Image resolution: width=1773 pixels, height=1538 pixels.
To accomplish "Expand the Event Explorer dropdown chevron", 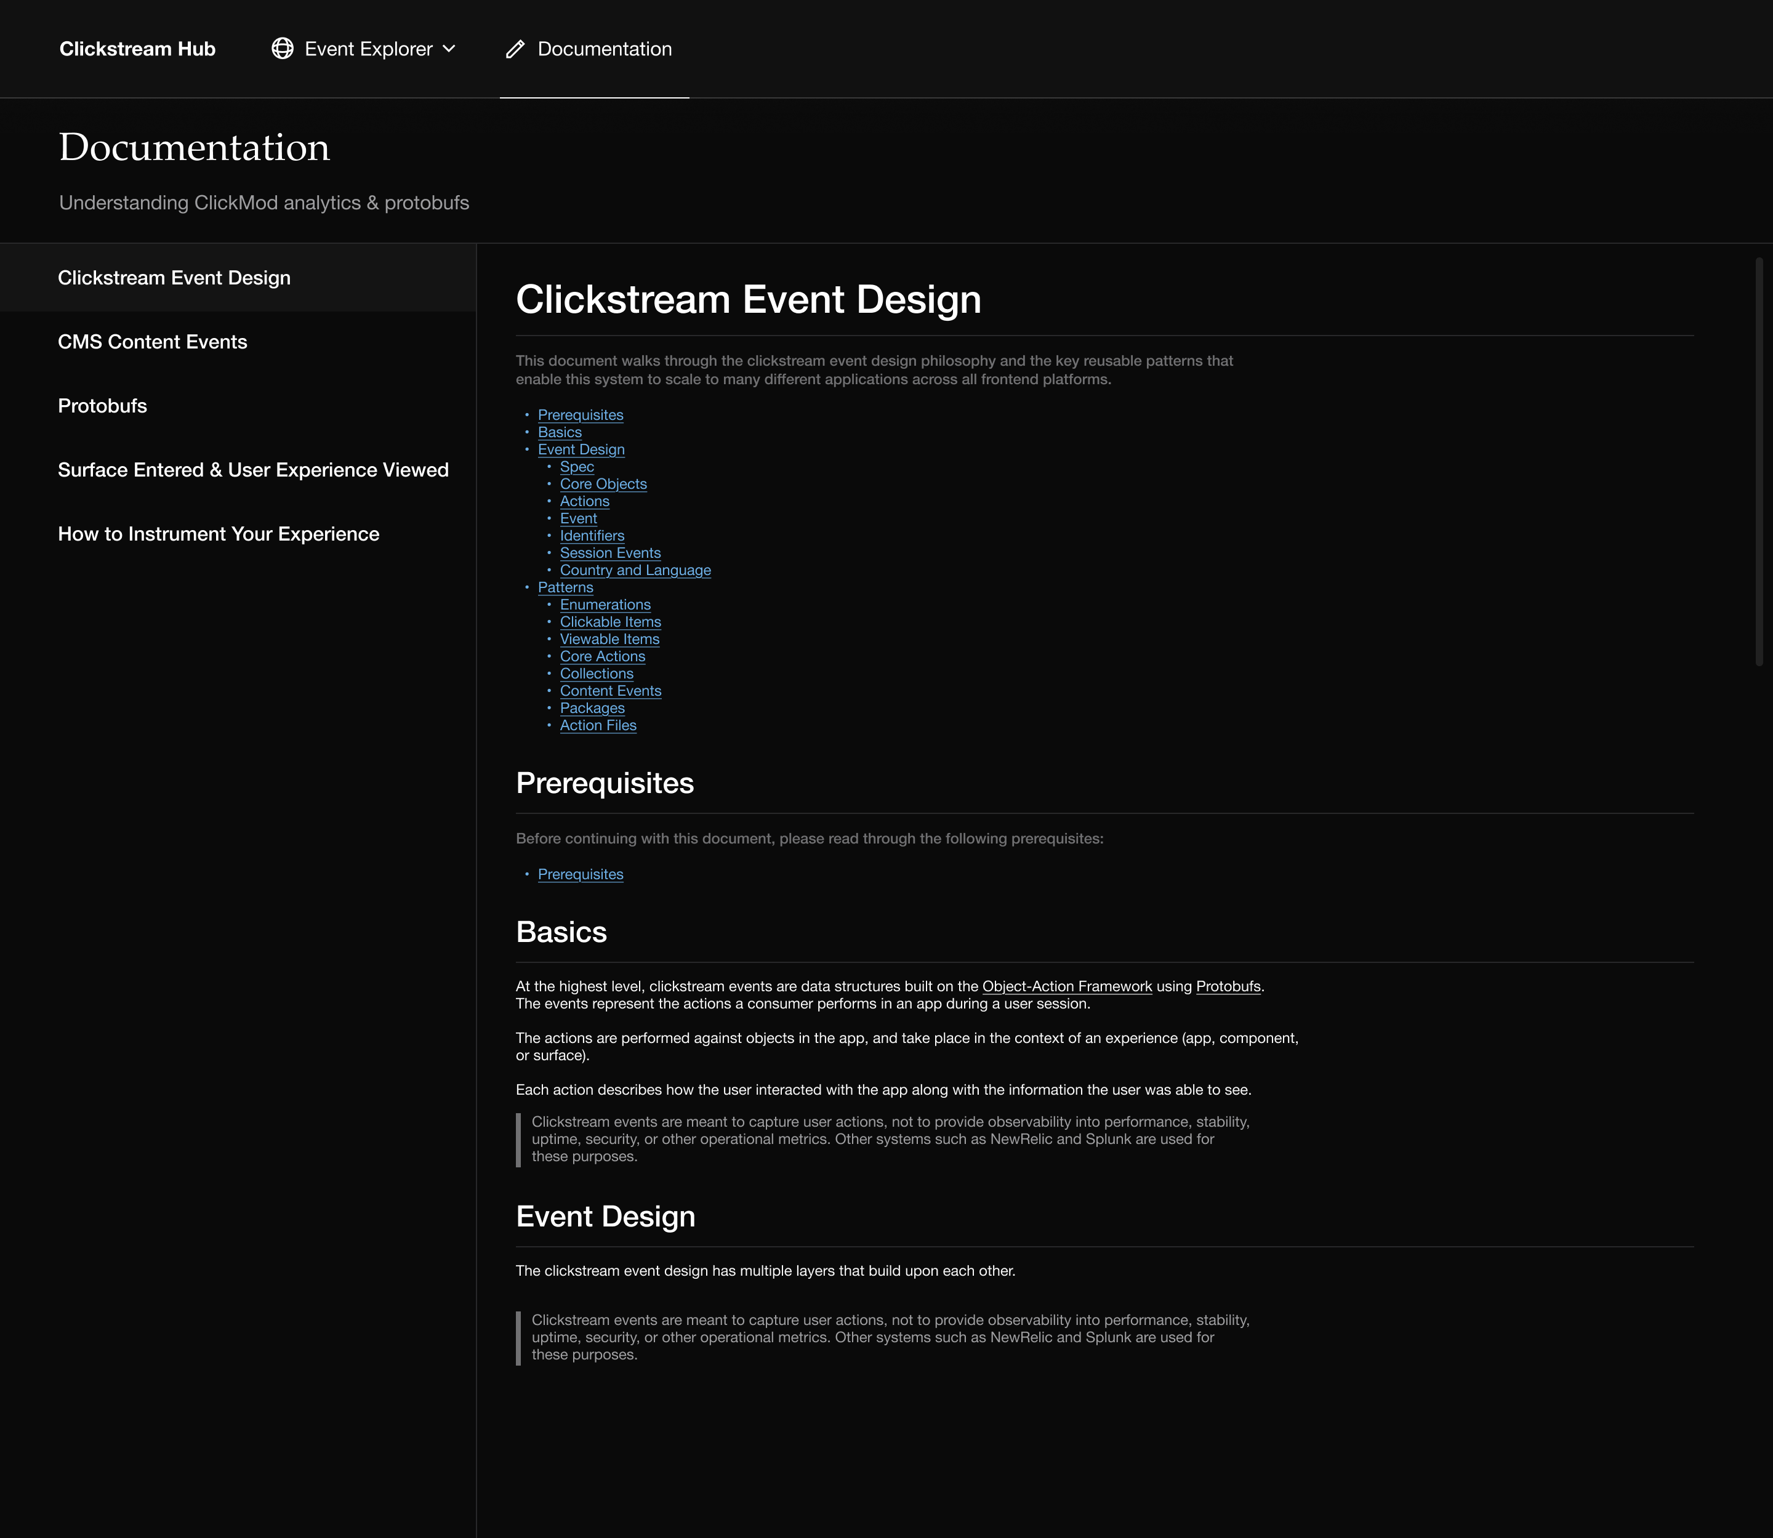I will coord(449,49).
